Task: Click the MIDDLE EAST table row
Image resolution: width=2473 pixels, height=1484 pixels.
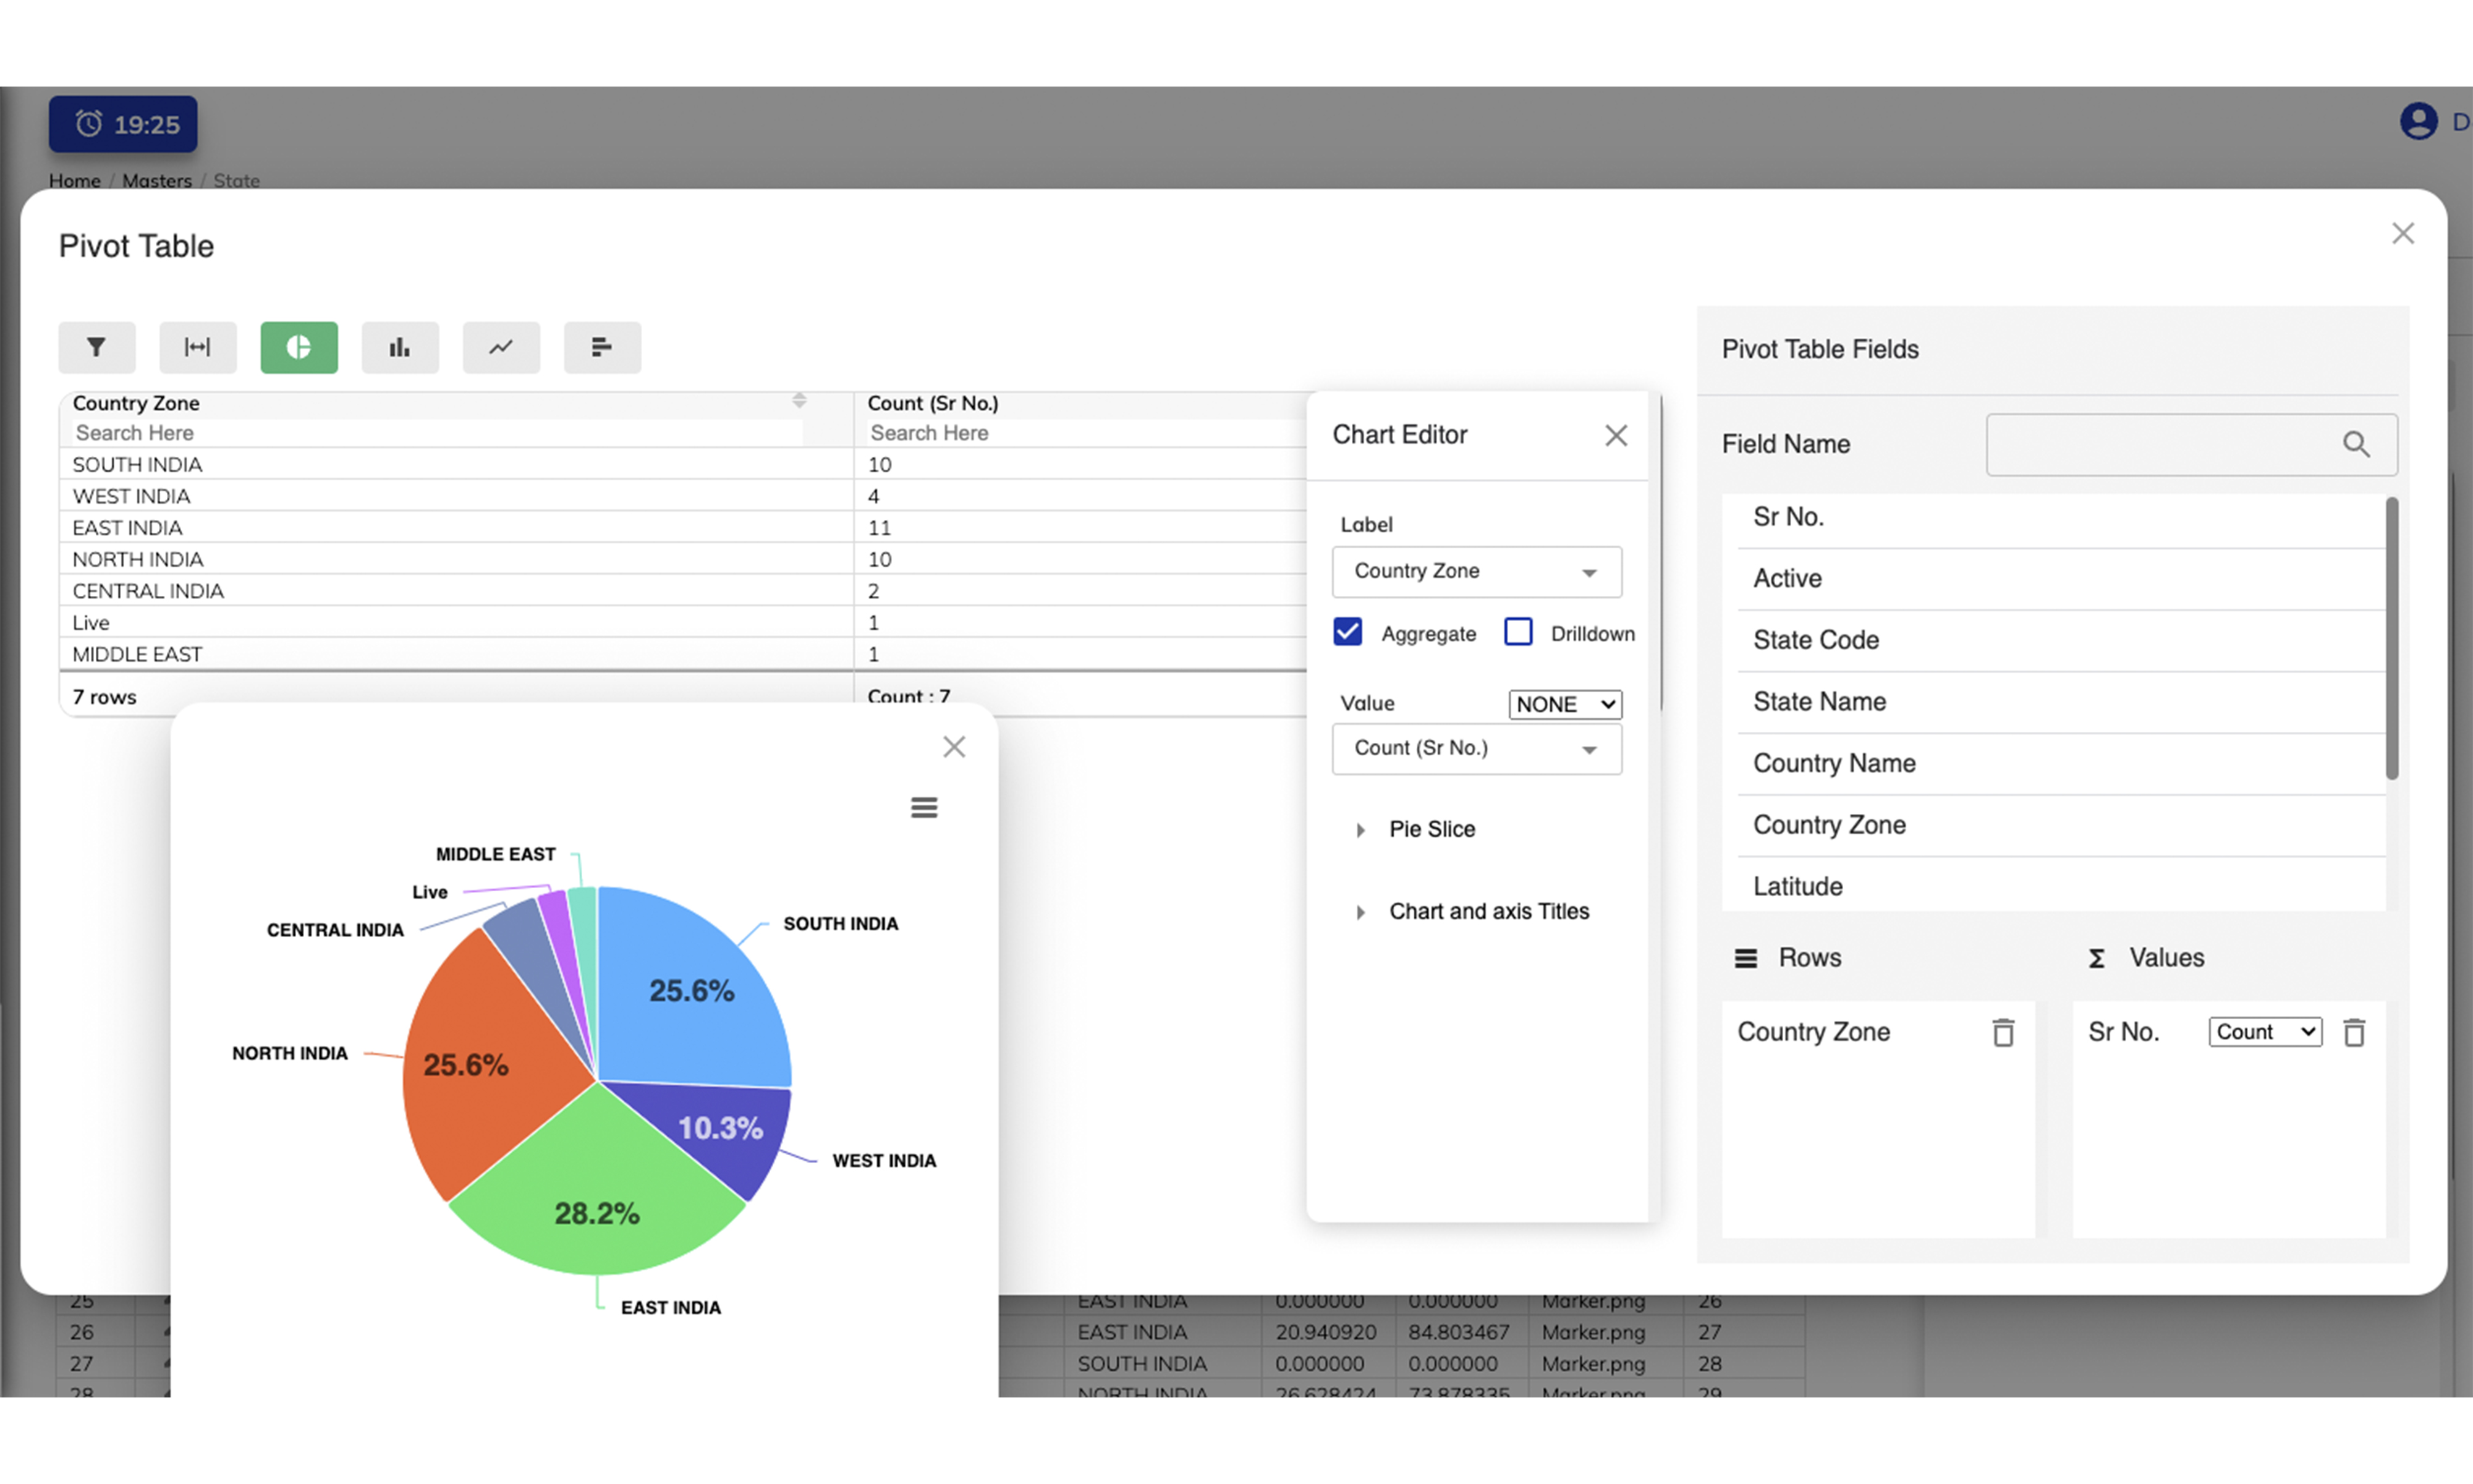Action: (683, 654)
